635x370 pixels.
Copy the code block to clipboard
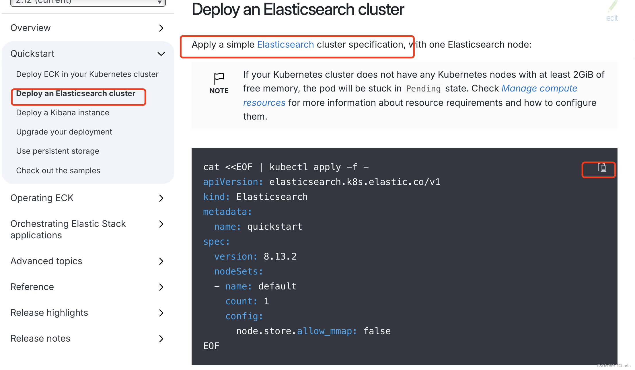tap(602, 168)
